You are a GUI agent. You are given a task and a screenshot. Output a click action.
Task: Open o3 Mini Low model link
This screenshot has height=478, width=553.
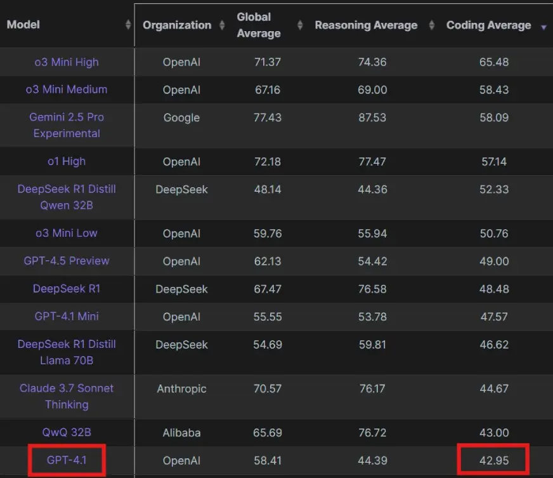tap(67, 233)
